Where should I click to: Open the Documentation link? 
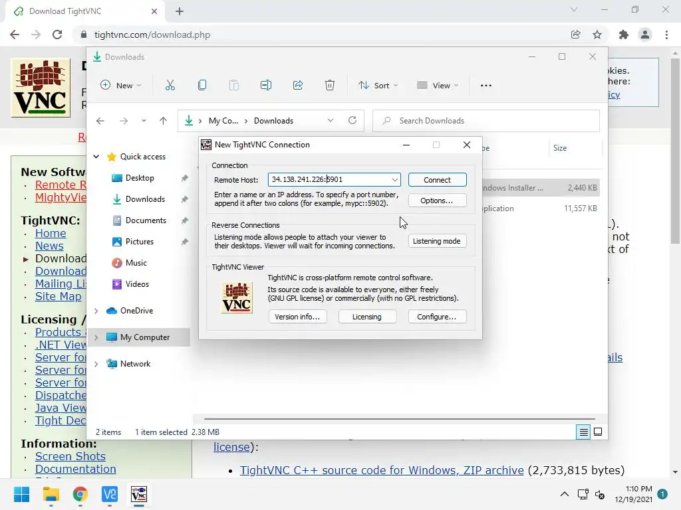pyautogui.click(x=76, y=469)
